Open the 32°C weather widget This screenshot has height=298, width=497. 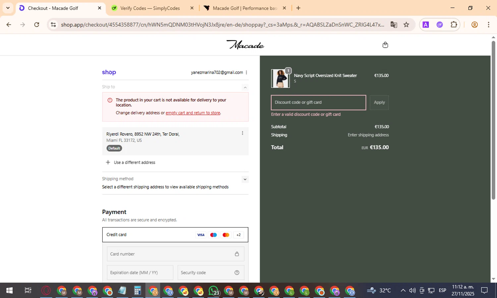click(379, 290)
